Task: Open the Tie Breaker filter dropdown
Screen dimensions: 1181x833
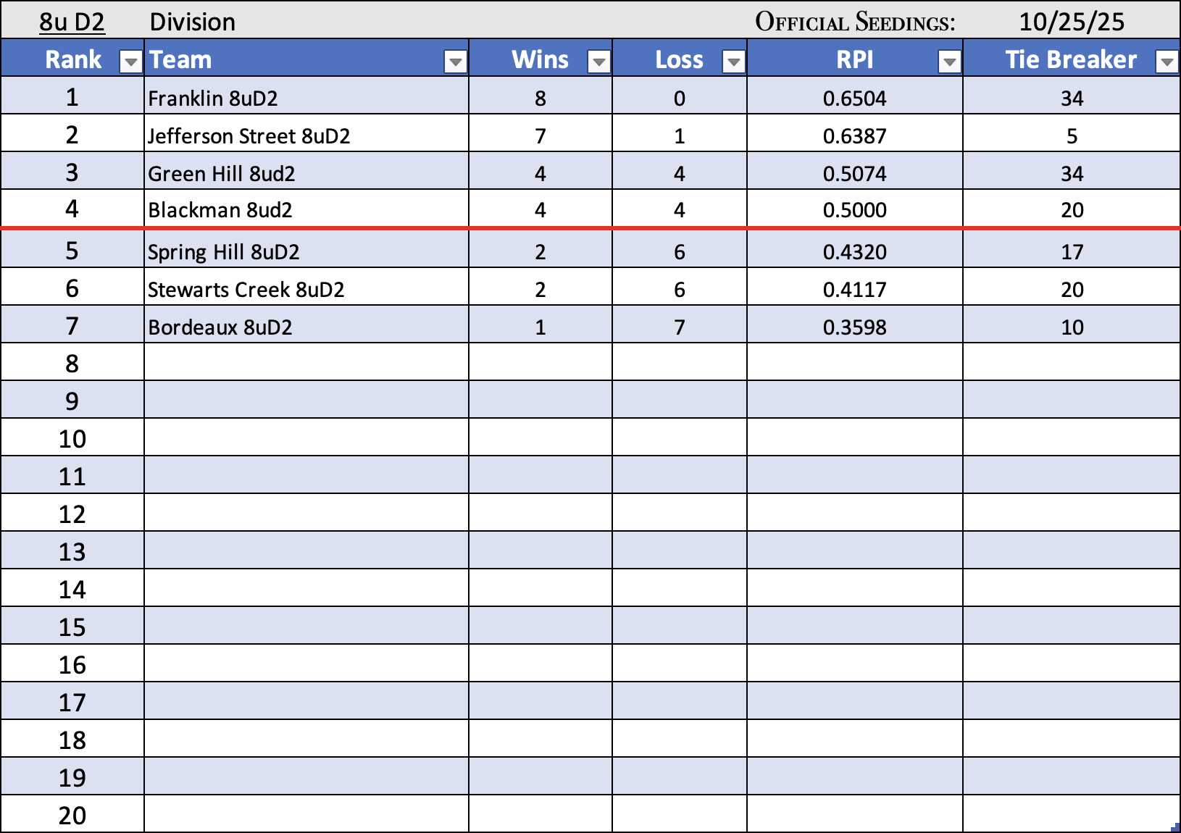Action: (x=1167, y=62)
